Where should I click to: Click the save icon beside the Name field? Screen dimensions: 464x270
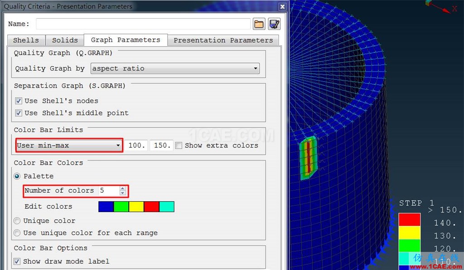coord(274,24)
